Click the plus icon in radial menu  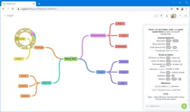tap(17, 42)
